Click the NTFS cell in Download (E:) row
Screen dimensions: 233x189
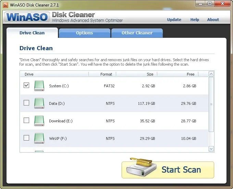110,121
